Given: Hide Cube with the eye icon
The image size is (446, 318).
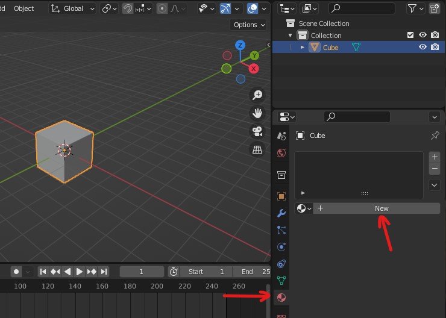Looking at the screenshot, I should coord(422,47).
